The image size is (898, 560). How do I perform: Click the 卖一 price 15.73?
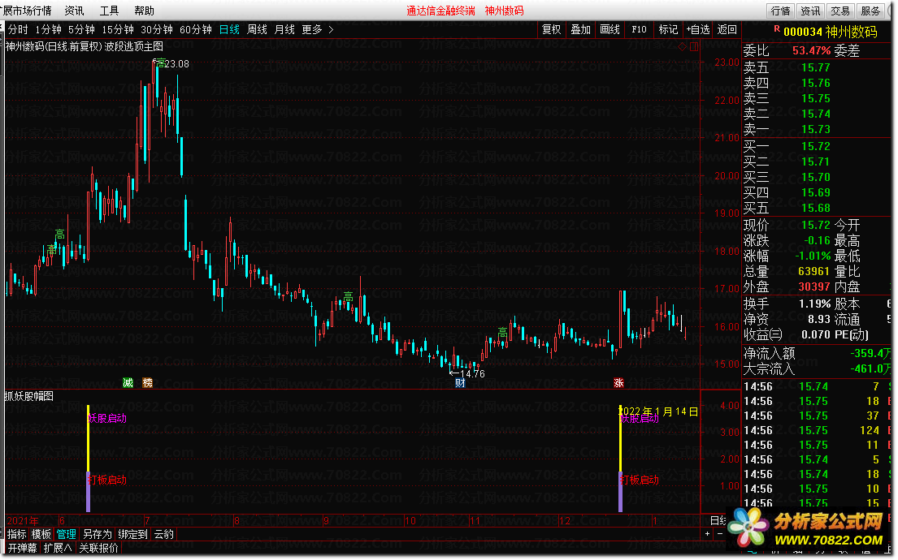point(816,129)
